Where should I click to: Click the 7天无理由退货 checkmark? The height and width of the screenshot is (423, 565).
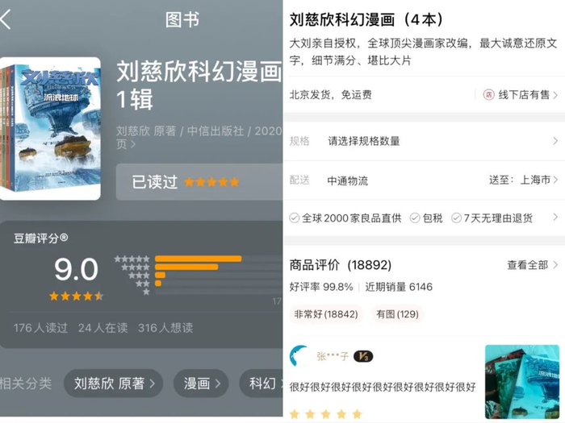(x=456, y=218)
